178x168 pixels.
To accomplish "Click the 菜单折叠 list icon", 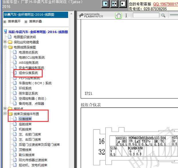I will point(26,22).
